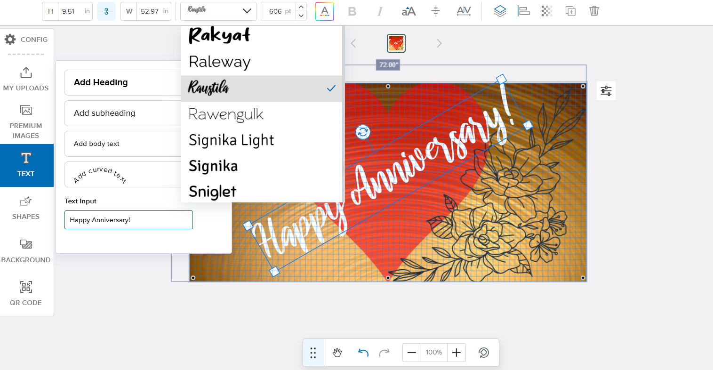
Task: Choose the Sniglet font
Action: (x=262, y=191)
